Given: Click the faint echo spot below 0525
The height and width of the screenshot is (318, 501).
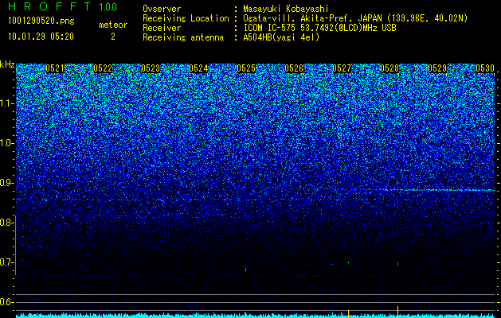Looking at the screenshot, I should pos(245,270).
